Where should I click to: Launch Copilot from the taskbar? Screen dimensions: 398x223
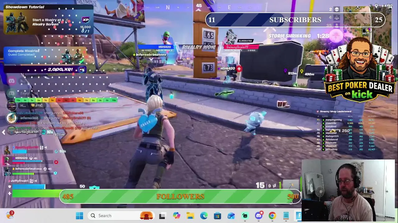point(177,216)
